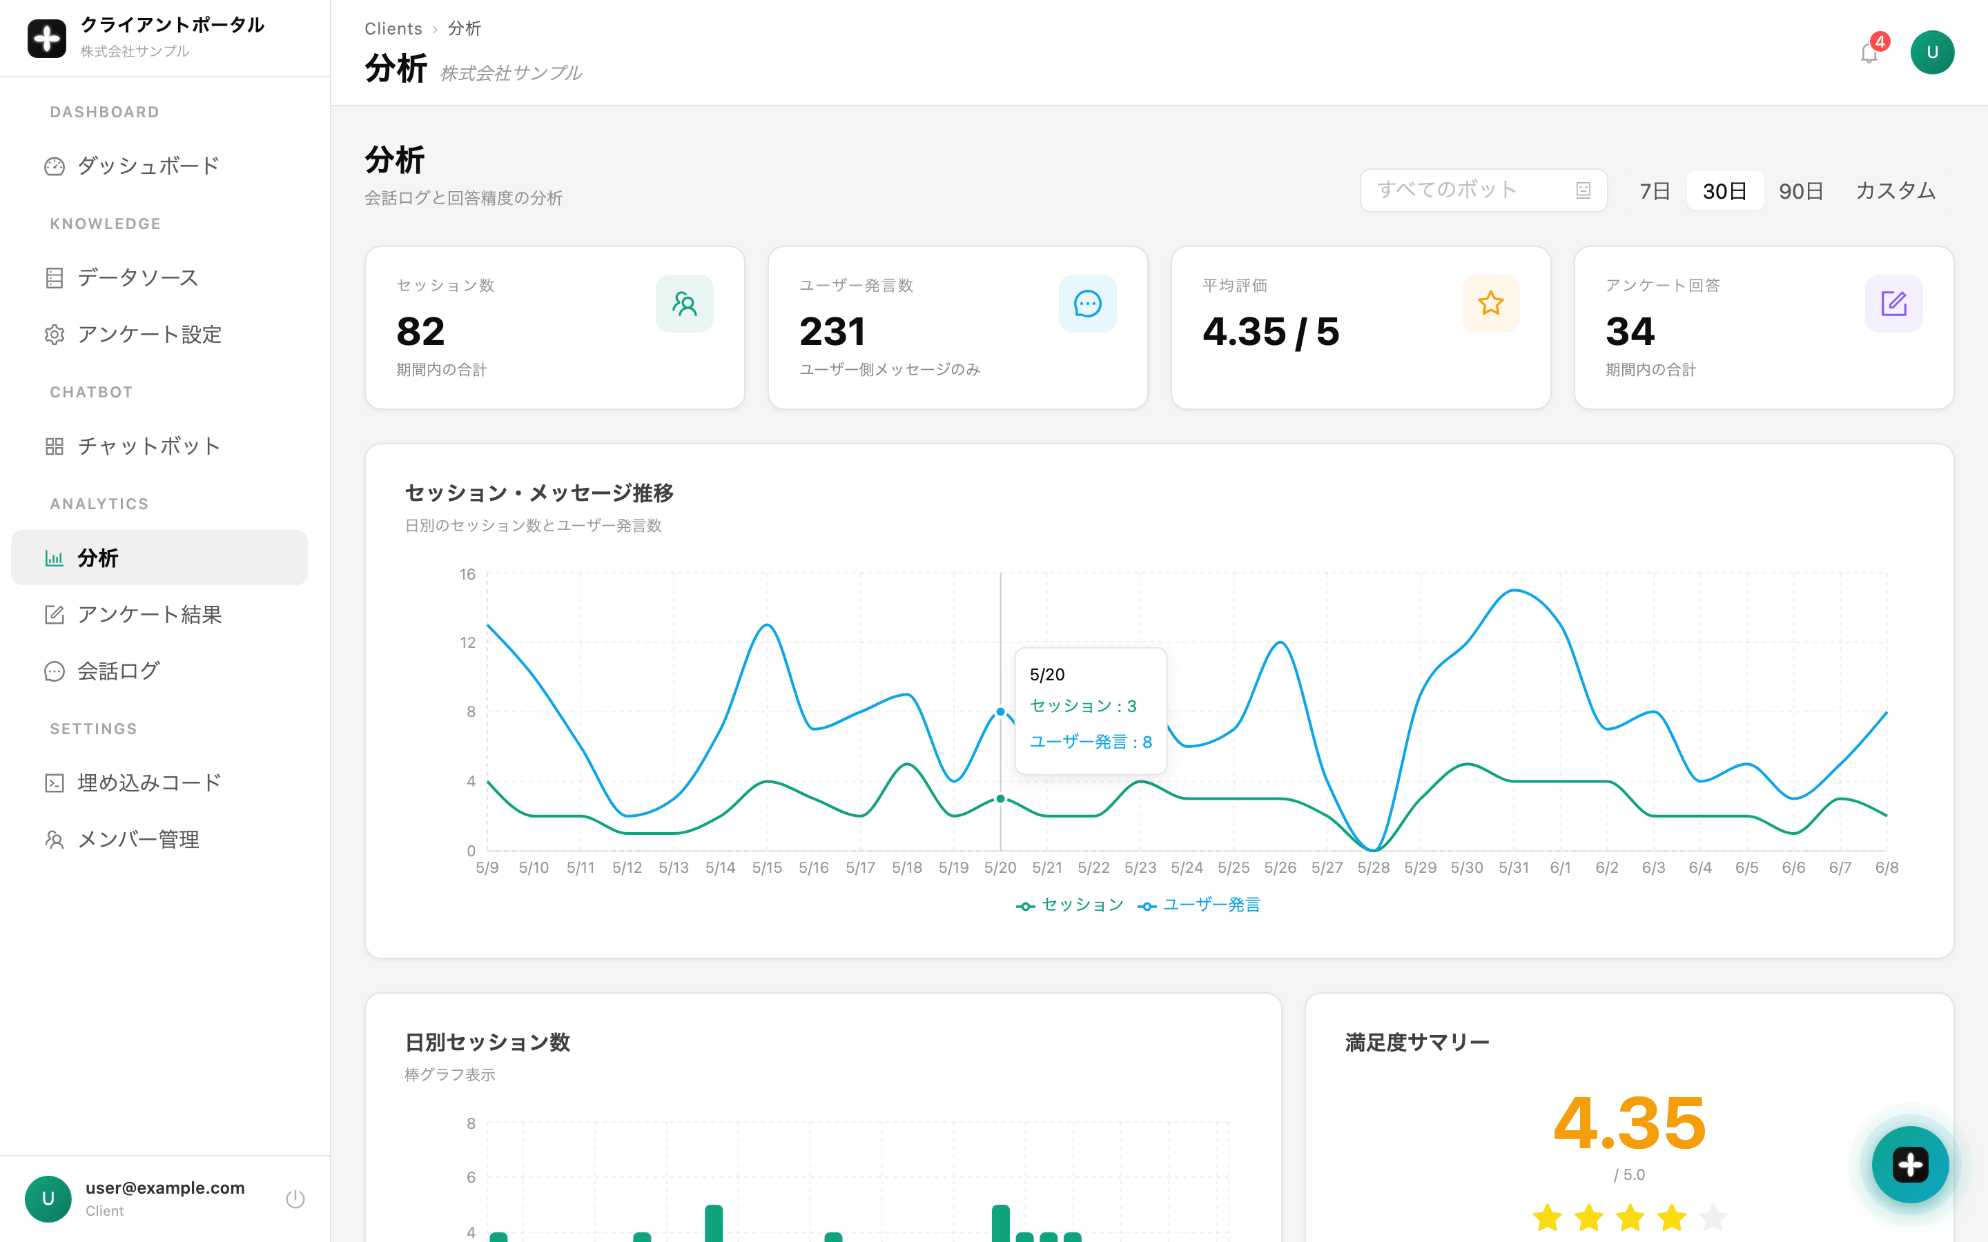Image resolution: width=1988 pixels, height=1242 pixels.
Task: Toggle the ユーザー発言 legend series
Action: [1200, 905]
